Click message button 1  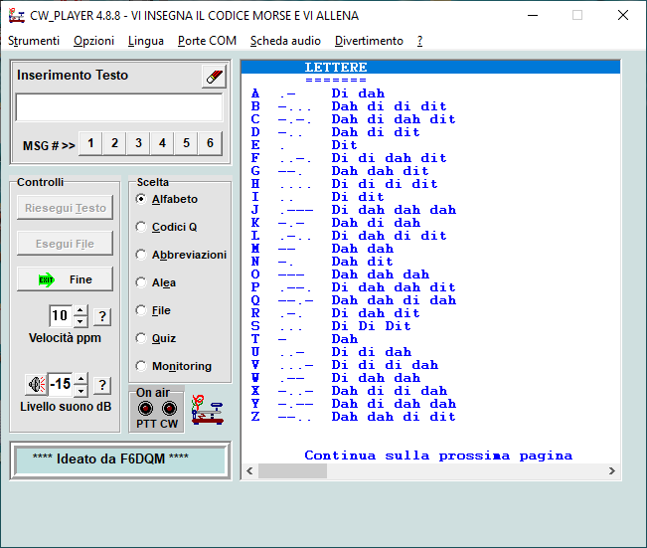pyautogui.click(x=90, y=143)
